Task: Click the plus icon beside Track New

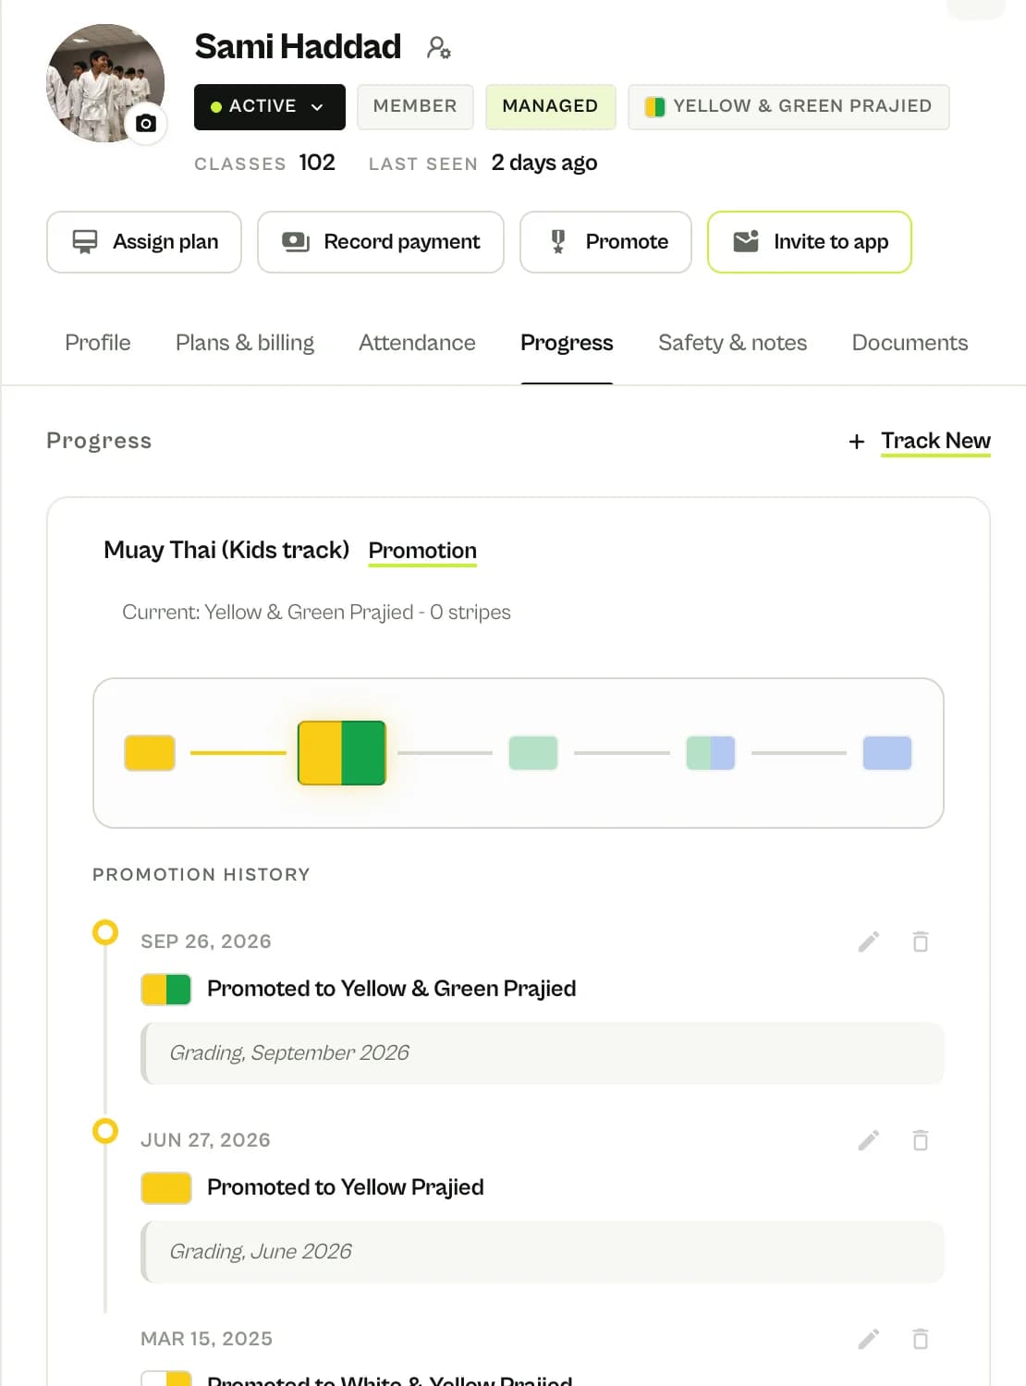Action: pos(857,442)
